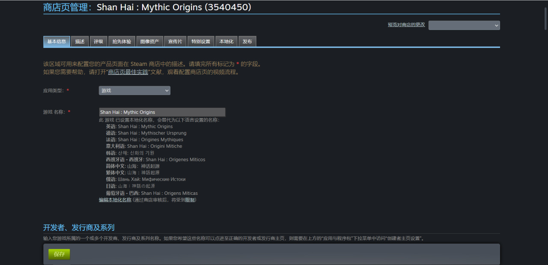This screenshot has height=265, width=548.
Task: Switch to the 本地化 tab
Action: [x=226, y=42]
